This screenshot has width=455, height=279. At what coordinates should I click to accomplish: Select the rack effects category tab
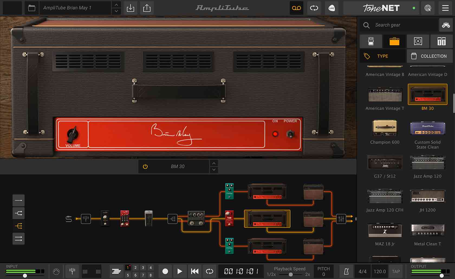coord(441,41)
